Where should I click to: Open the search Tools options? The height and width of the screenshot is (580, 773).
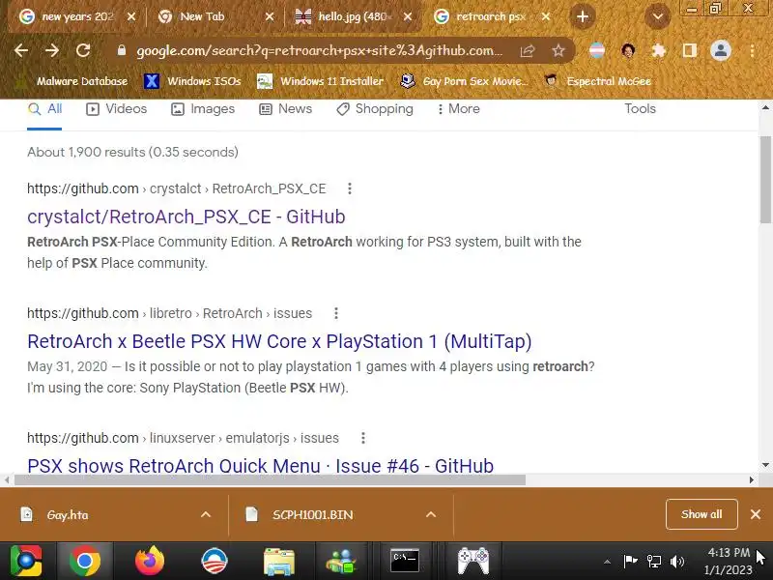(640, 109)
